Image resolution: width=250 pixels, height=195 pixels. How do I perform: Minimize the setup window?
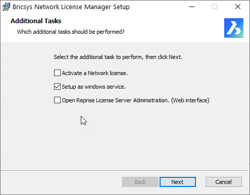(x=192, y=7)
